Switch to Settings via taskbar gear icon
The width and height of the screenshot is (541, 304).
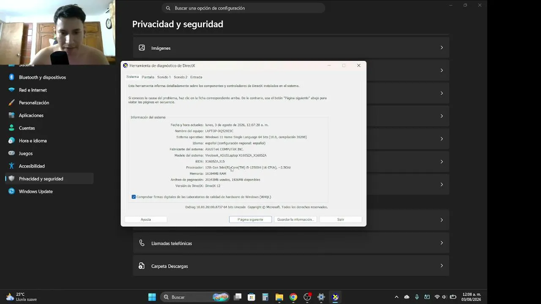coord(321,297)
